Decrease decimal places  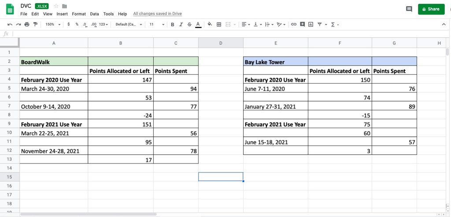(x=85, y=25)
